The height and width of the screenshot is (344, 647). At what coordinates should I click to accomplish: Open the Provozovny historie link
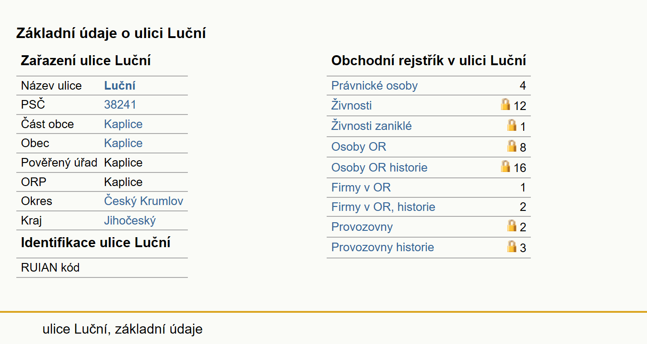point(382,247)
